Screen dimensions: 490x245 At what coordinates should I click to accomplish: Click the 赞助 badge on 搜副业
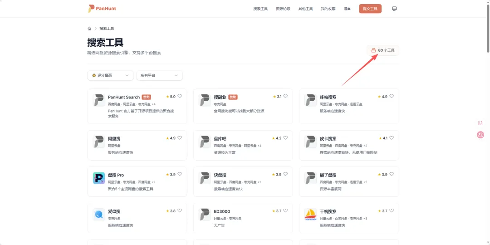coord(233,97)
